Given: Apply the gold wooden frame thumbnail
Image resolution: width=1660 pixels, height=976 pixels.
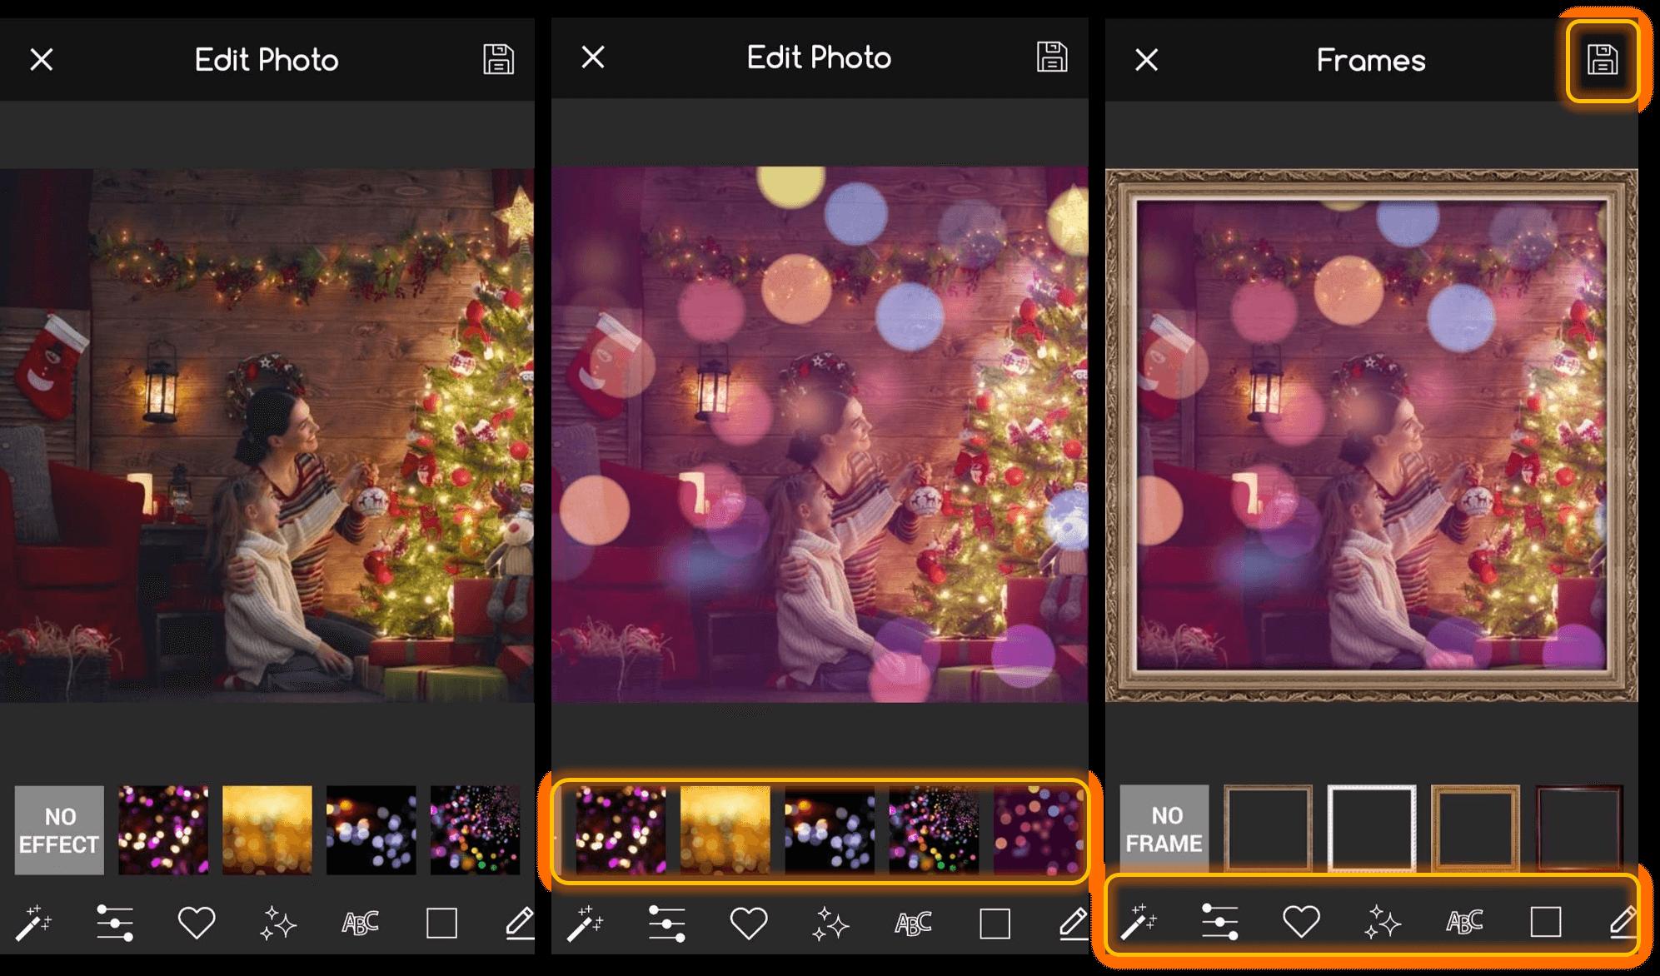Looking at the screenshot, I should [1475, 829].
